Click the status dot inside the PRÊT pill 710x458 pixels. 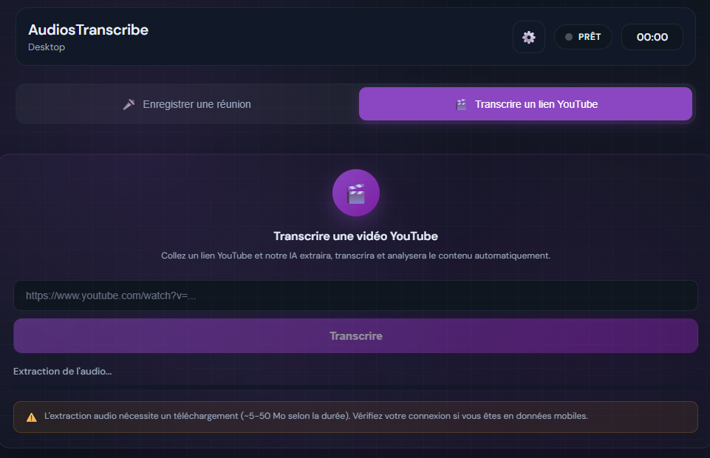pos(568,36)
